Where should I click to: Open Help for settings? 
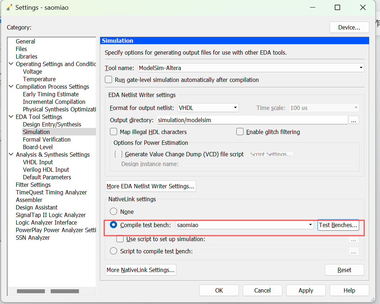tap(349, 290)
